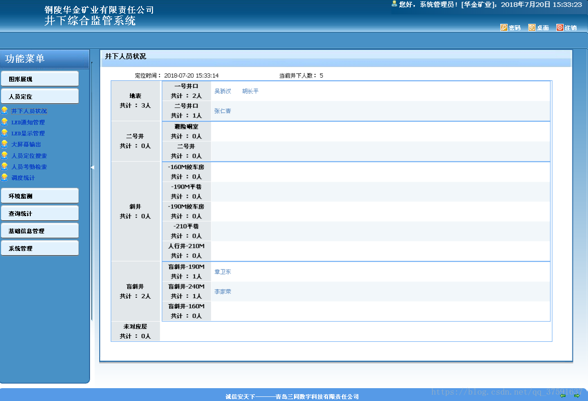Collapse the sidebar with the white arrow
Viewport: 588px width, 401px height.
click(x=92, y=167)
